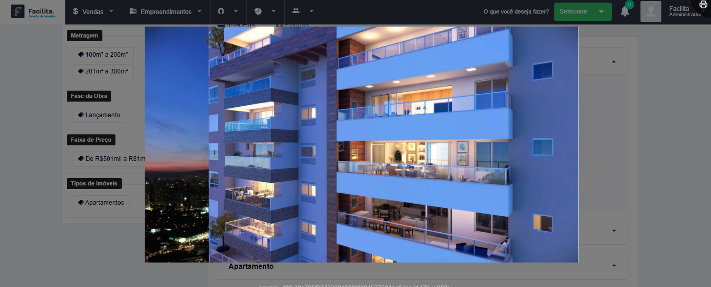Open the magnet icon dropdown menu
This screenshot has width=711, height=287.
228,11
